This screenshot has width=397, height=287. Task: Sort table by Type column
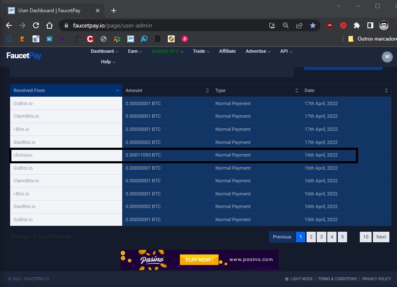(x=257, y=90)
